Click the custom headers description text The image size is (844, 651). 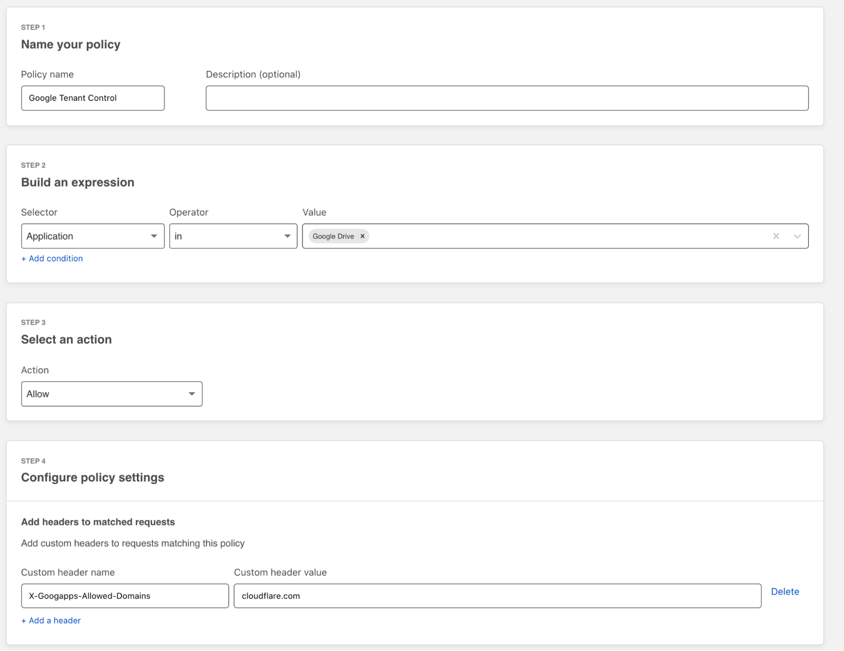click(x=133, y=543)
